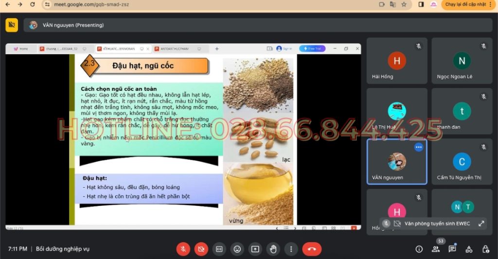
Task: Click 'Chạy lại để cập nhật' update button
Action: click(465, 4)
